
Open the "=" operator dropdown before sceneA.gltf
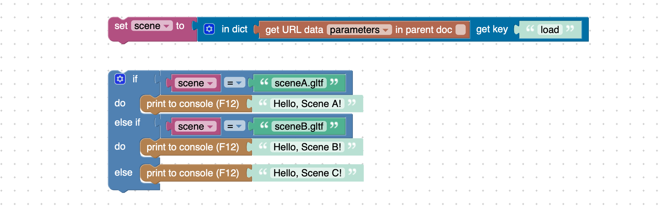pos(234,83)
